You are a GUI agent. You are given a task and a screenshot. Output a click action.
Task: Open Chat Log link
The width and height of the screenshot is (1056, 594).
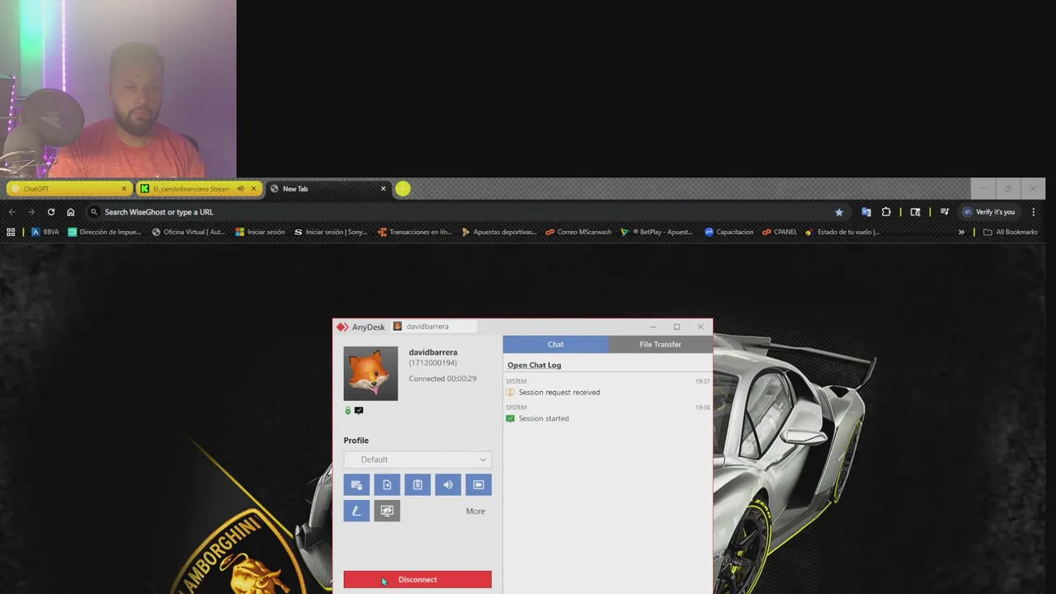tap(534, 365)
